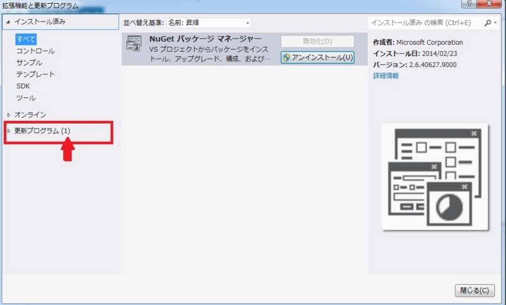
Task: Expand the 更新プログラム (1) section
Action: click(9, 131)
